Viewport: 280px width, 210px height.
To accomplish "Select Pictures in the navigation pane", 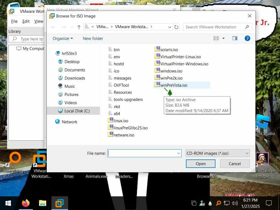I will click(71, 94).
